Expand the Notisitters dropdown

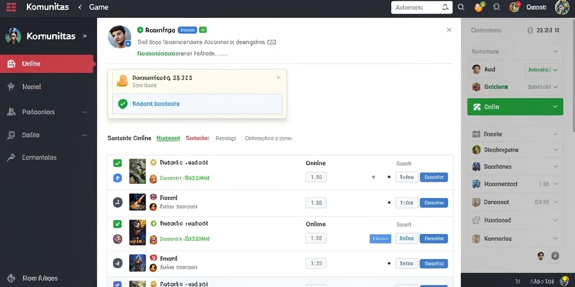coord(515,52)
